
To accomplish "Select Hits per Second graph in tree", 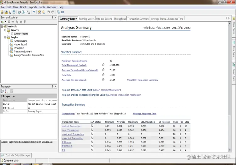I will pos(20,45).
